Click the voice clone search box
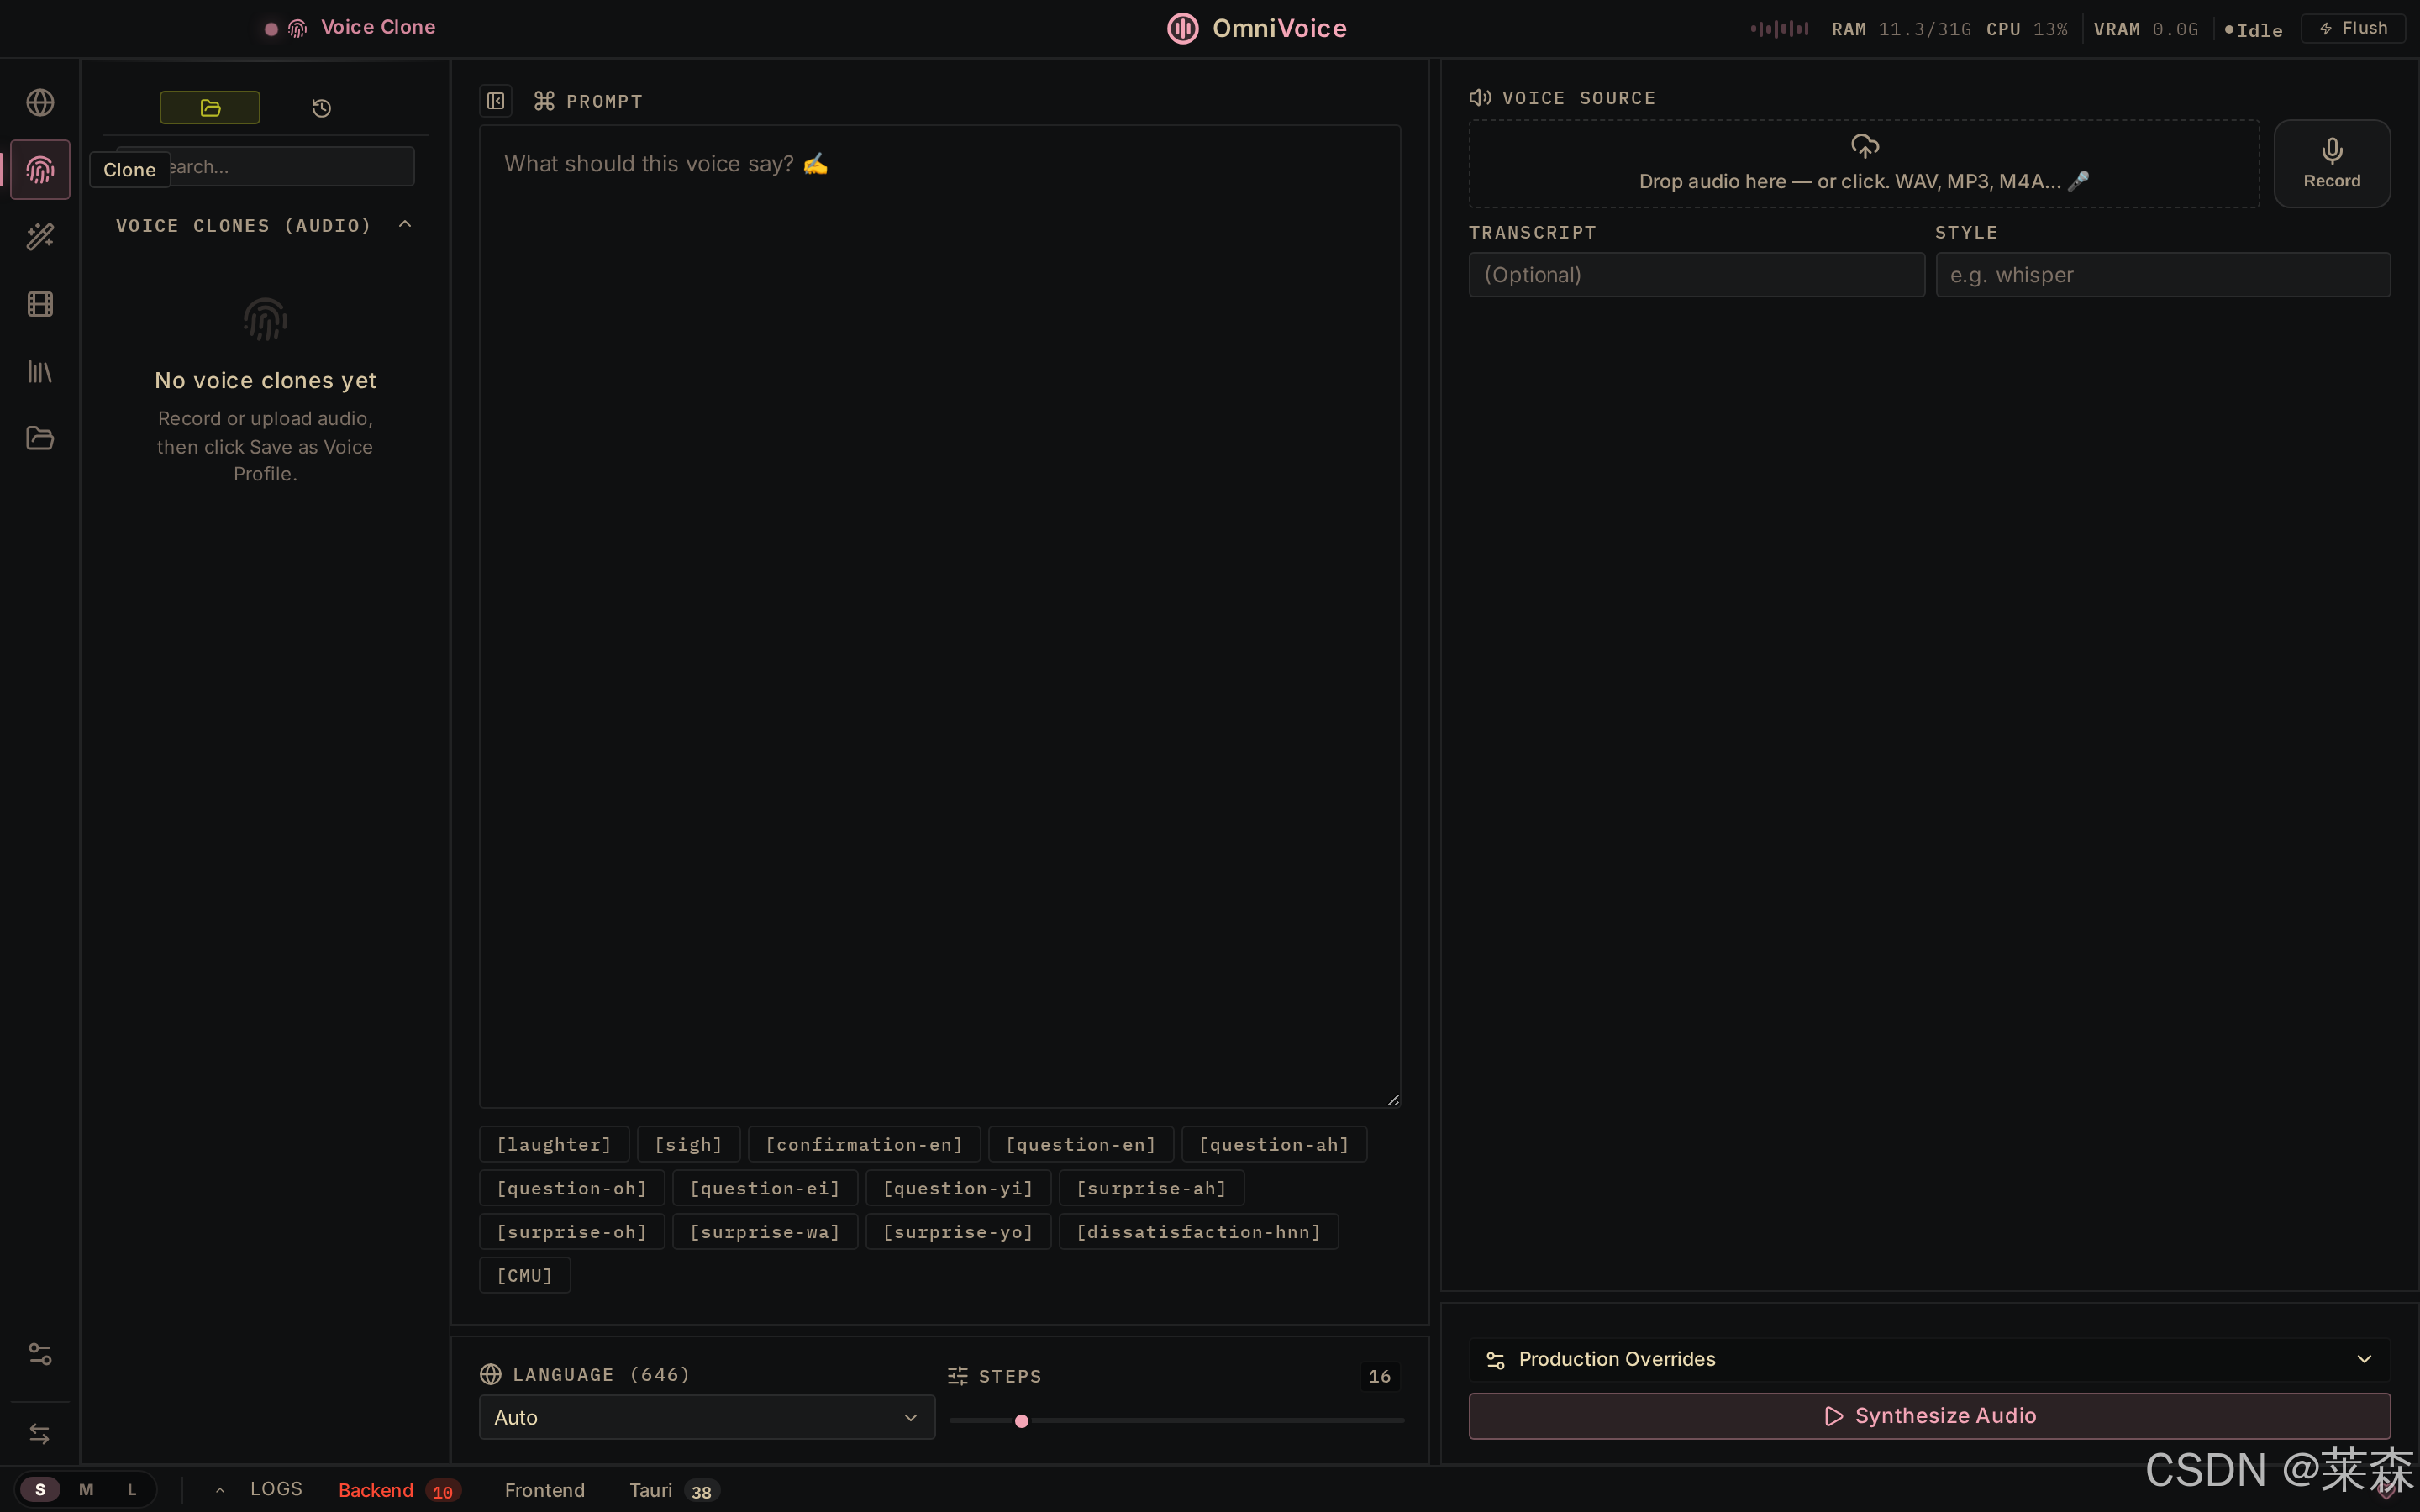Screen dimensions: 2420x1512 265,167
